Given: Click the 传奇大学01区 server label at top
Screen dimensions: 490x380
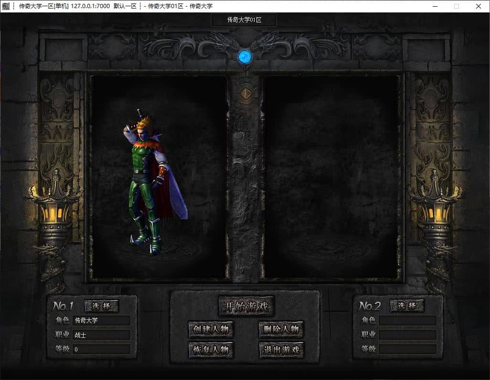Looking at the screenshot, I should pyautogui.click(x=244, y=20).
